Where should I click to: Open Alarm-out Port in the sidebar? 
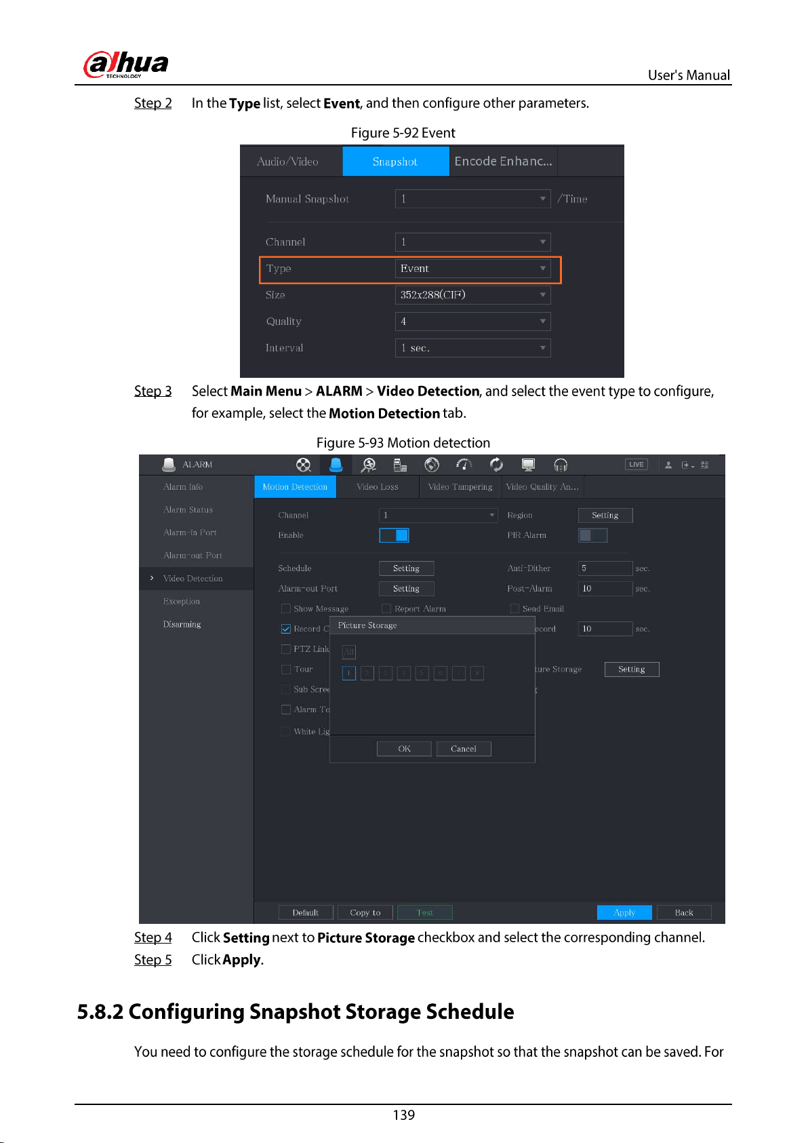193,556
